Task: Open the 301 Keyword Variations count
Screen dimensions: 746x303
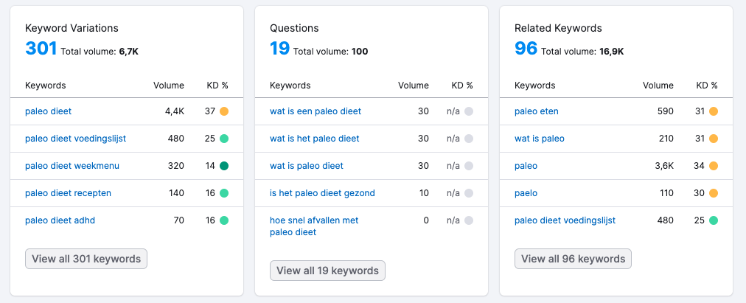Action: (41, 49)
